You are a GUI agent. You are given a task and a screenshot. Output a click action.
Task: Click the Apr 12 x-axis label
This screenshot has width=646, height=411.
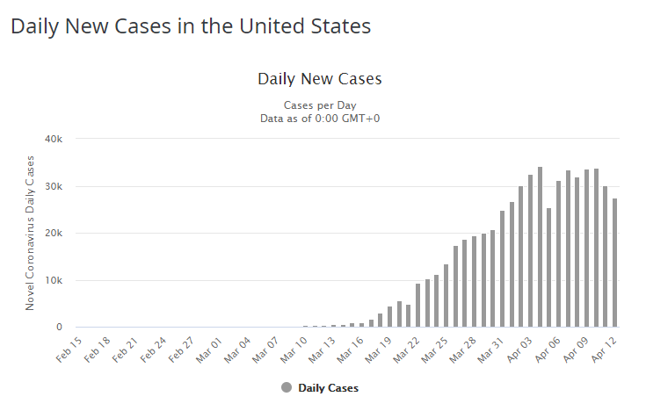[x=607, y=346]
